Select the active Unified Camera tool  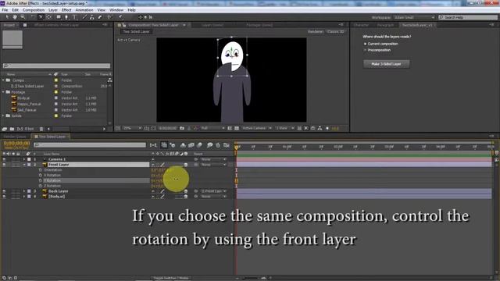[41, 17]
